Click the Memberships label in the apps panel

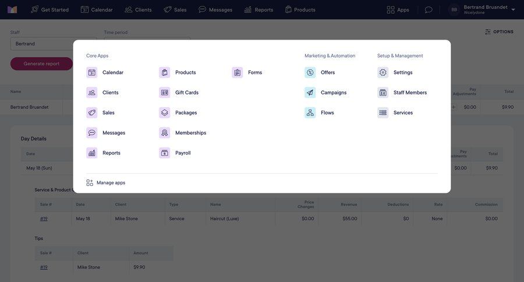pos(191,133)
